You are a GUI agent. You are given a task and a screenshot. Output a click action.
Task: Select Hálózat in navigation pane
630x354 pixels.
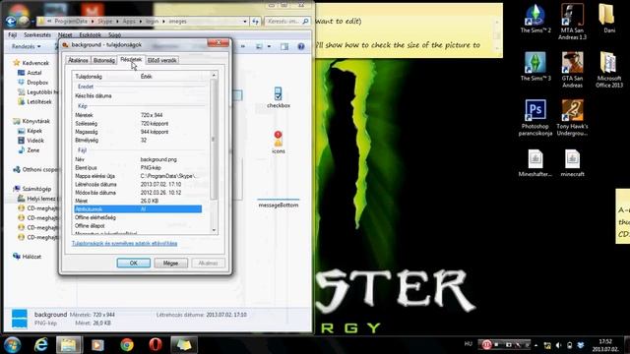31,257
